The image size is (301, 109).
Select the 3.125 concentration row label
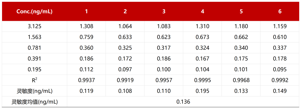34,26
